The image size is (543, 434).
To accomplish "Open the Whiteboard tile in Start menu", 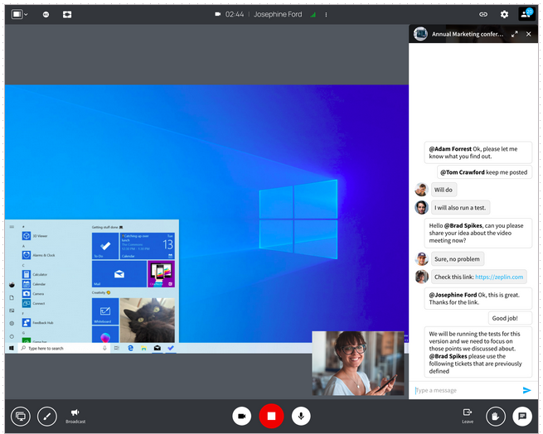I will tap(105, 311).
